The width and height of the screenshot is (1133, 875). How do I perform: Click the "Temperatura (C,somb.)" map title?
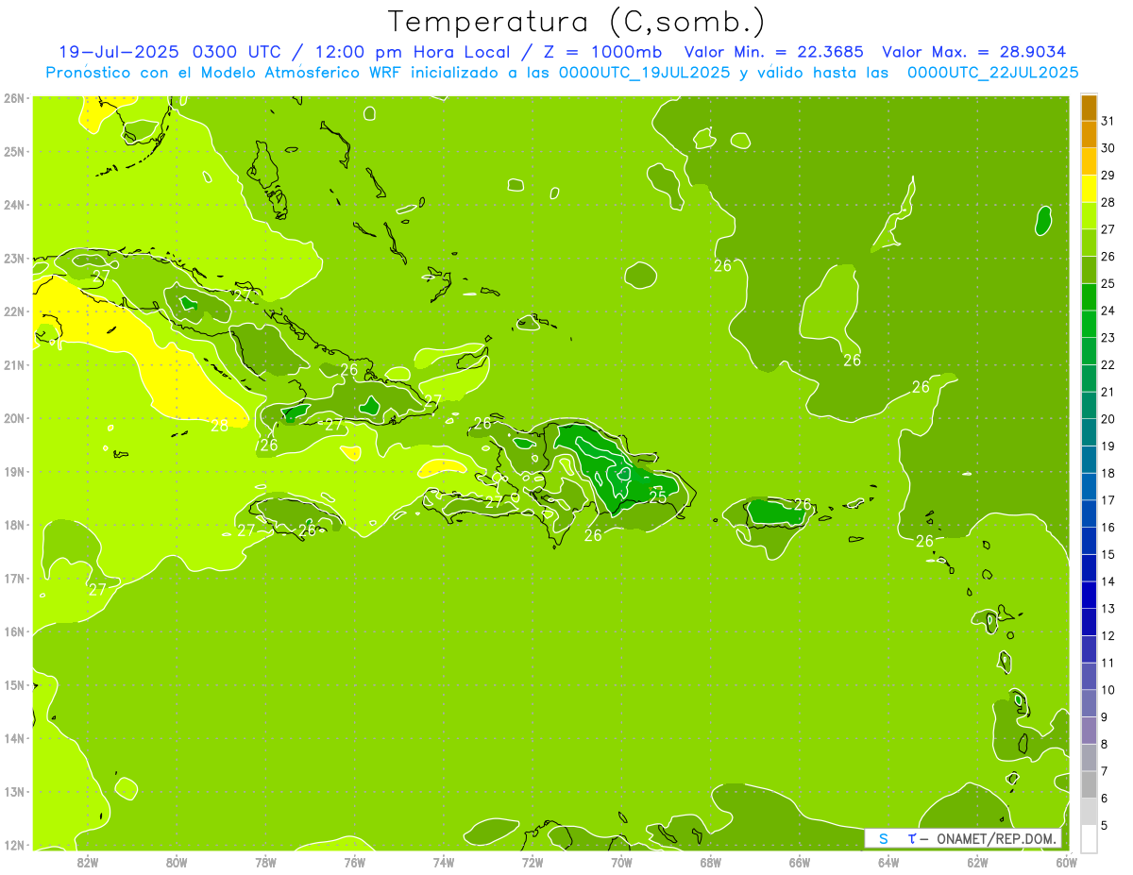pos(577,22)
